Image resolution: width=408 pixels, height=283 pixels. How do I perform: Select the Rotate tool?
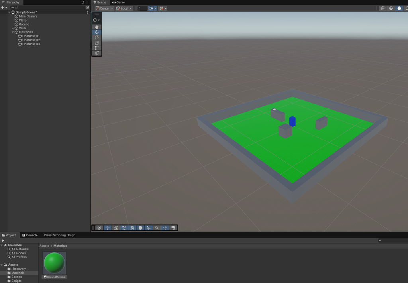pos(96,37)
